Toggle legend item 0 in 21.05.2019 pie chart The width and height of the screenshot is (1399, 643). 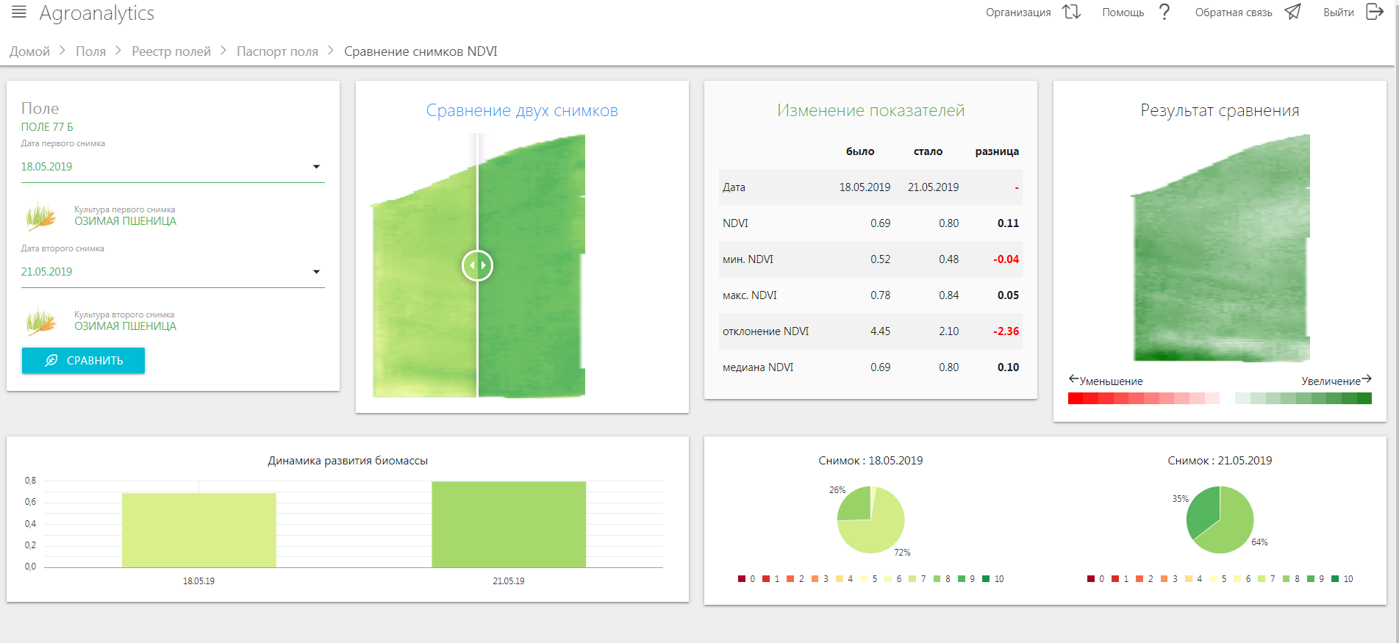click(x=1095, y=579)
